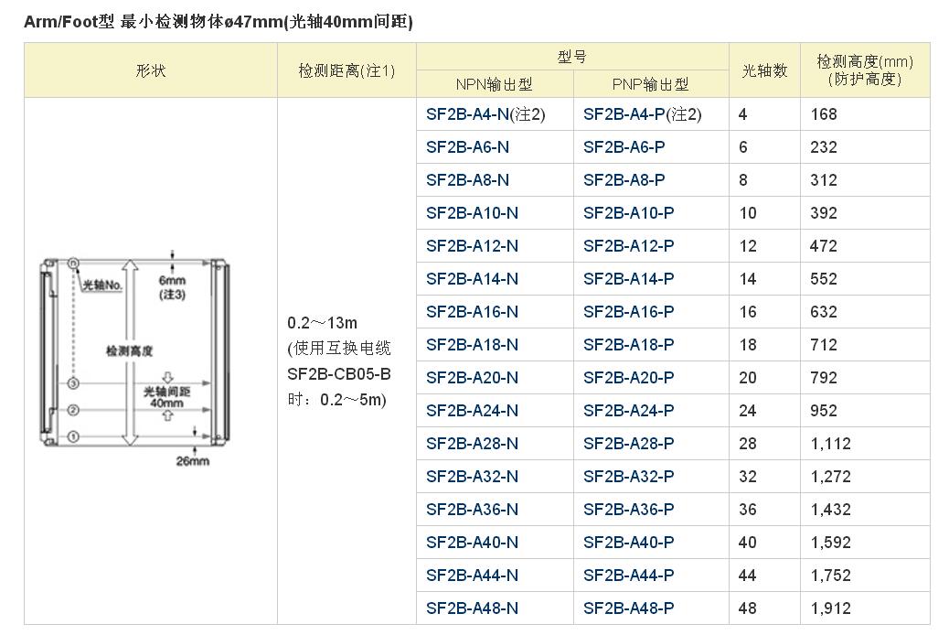The width and height of the screenshot is (949, 635).
Task: Open the SF2B-A14-N link
Action: [x=472, y=279]
